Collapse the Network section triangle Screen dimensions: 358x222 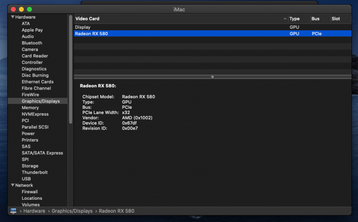(13, 185)
